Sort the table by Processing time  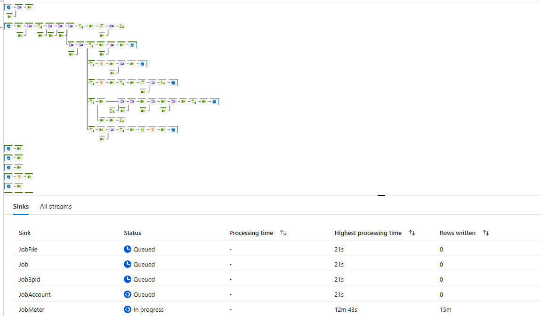pos(283,233)
